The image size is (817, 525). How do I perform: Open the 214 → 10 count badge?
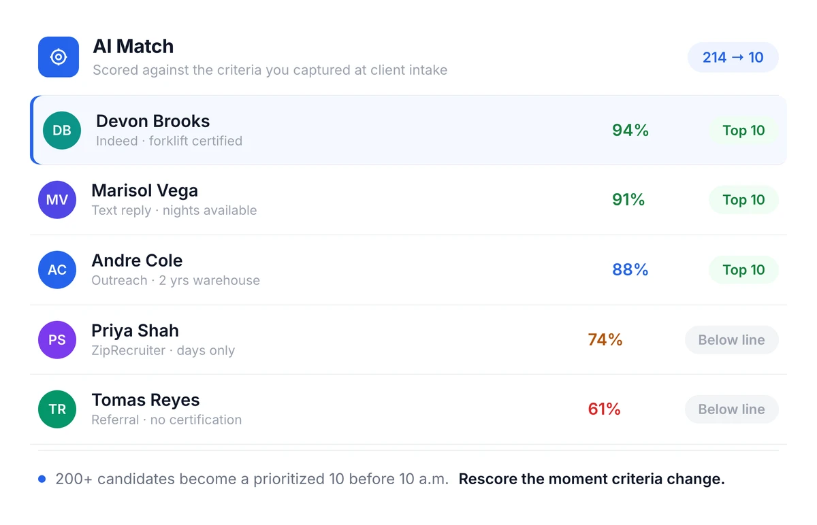click(733, 58)
